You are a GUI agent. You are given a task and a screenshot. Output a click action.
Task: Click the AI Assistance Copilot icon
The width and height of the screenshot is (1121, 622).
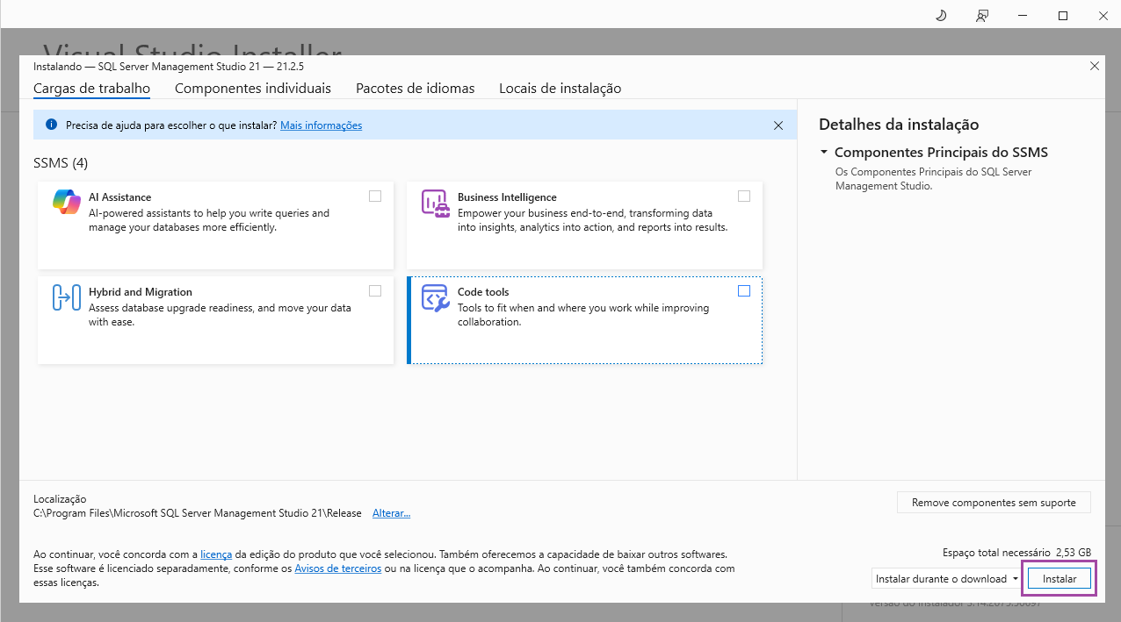(67, 202)
